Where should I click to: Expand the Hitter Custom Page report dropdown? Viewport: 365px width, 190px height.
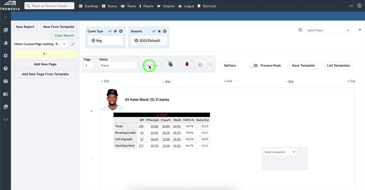(x=64, y=44)
